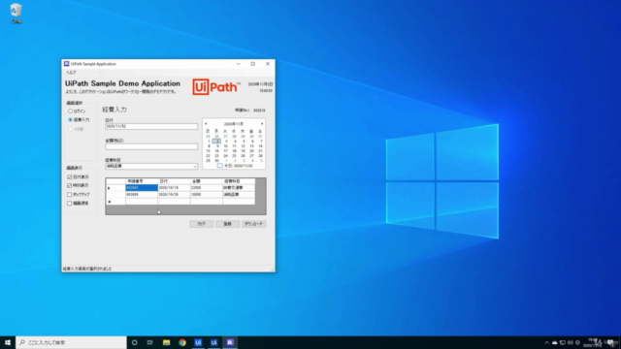This screenshot has height=349, width=621.
Task: Click the 金額 column header in grid
Action: pyautogui.click(x=207, y=181)
